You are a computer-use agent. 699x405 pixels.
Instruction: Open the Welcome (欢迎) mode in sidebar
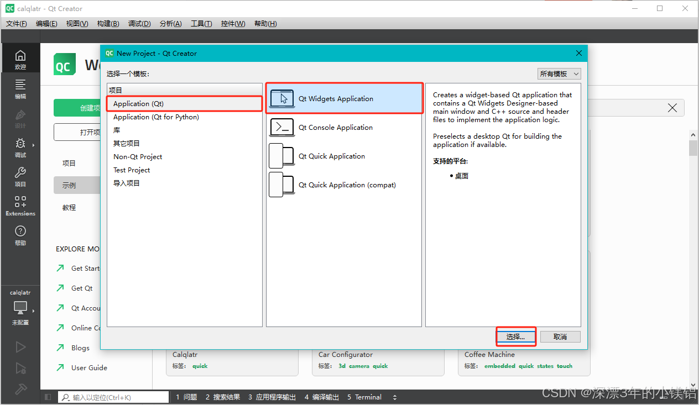tap(20, 58)
